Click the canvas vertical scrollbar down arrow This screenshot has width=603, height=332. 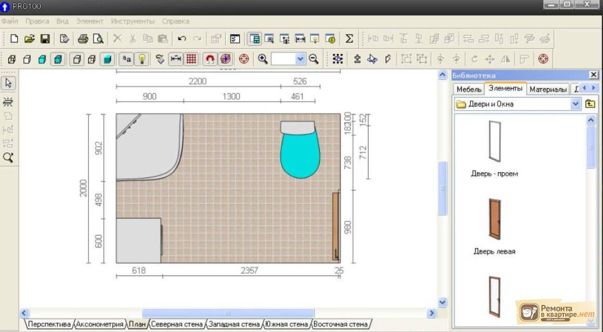click(442, 303)
